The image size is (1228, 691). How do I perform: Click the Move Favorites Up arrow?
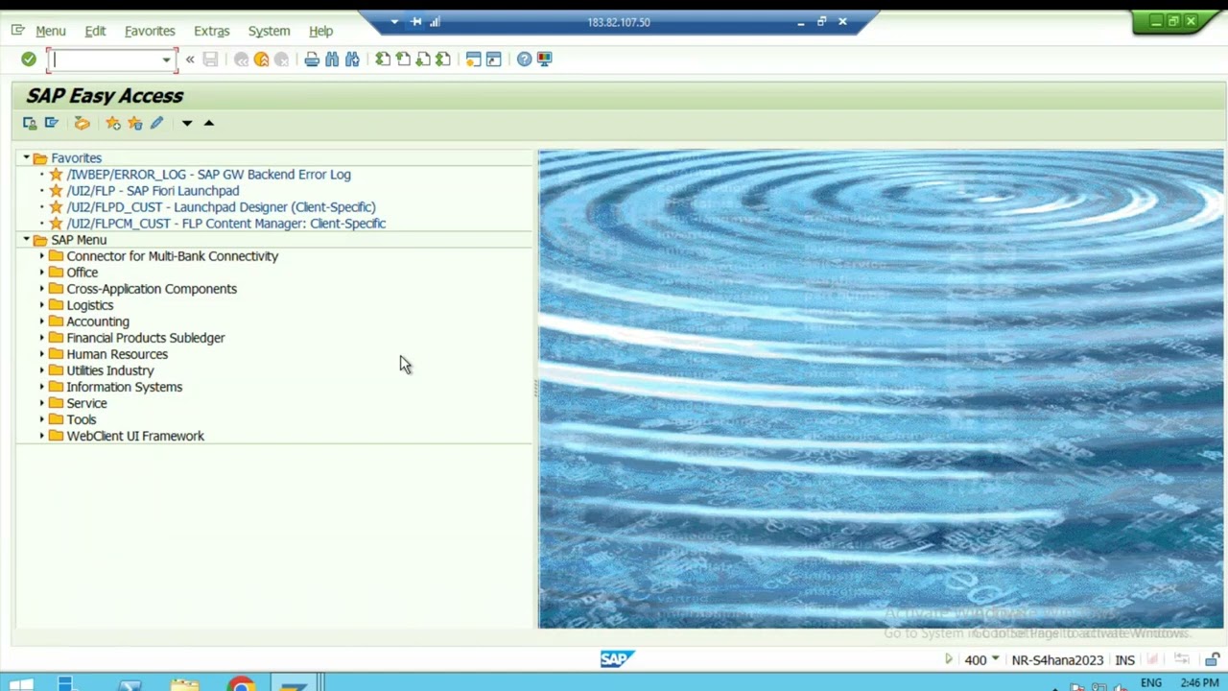coord(208,123)
